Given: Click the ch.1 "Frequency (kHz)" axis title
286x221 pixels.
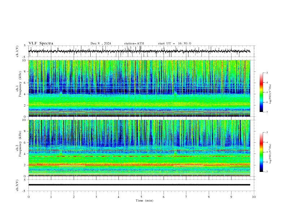Looking at the screenshot, I should point(20,84).
